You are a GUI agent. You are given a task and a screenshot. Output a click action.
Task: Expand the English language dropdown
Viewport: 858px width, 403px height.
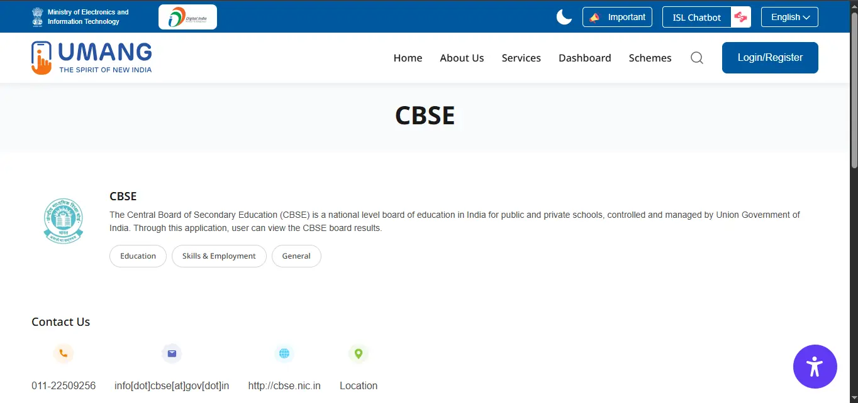pos(789,17)
